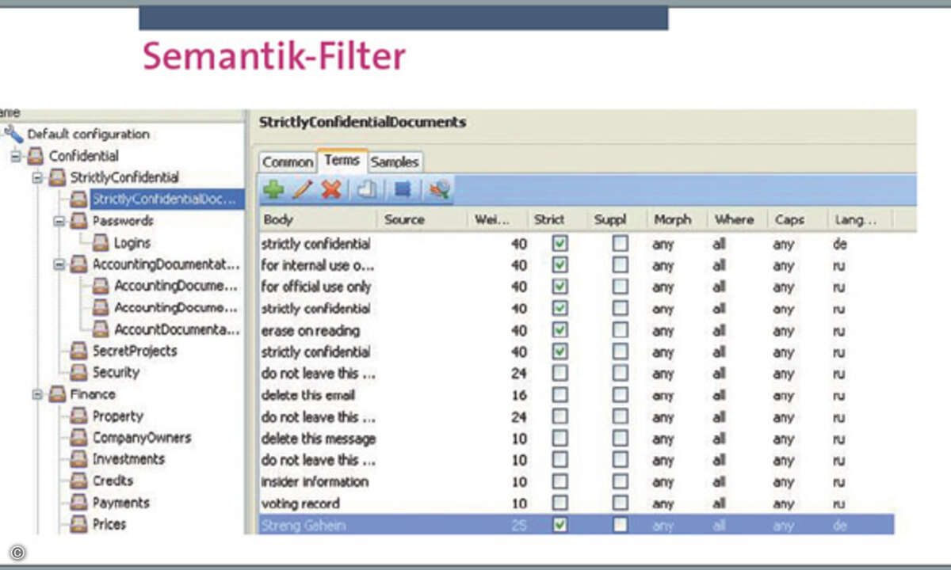Select the 'voting record' term
The image size is (951, 570).
click(300, 503)
